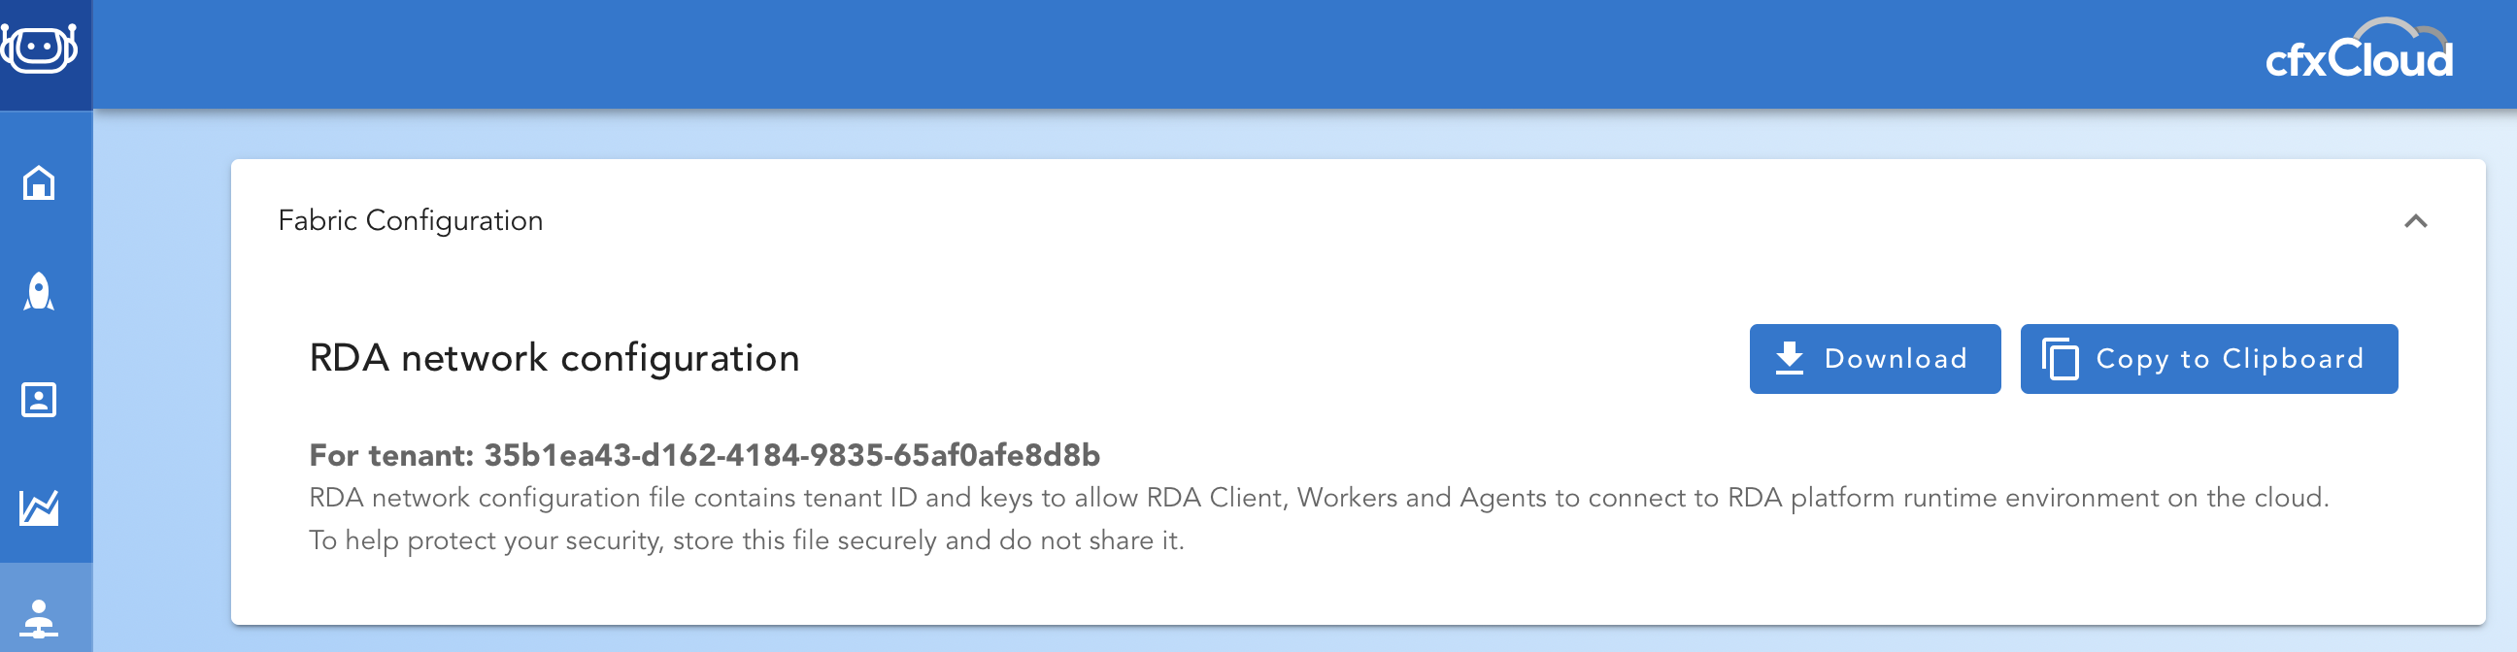2517x652 pixels.
Task: Collapse the Fabric Configuration panel chevron
Action: (x=2415, y=221)
